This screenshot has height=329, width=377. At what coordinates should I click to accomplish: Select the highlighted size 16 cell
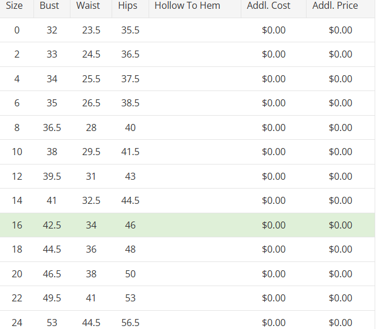tap(17, 225)
